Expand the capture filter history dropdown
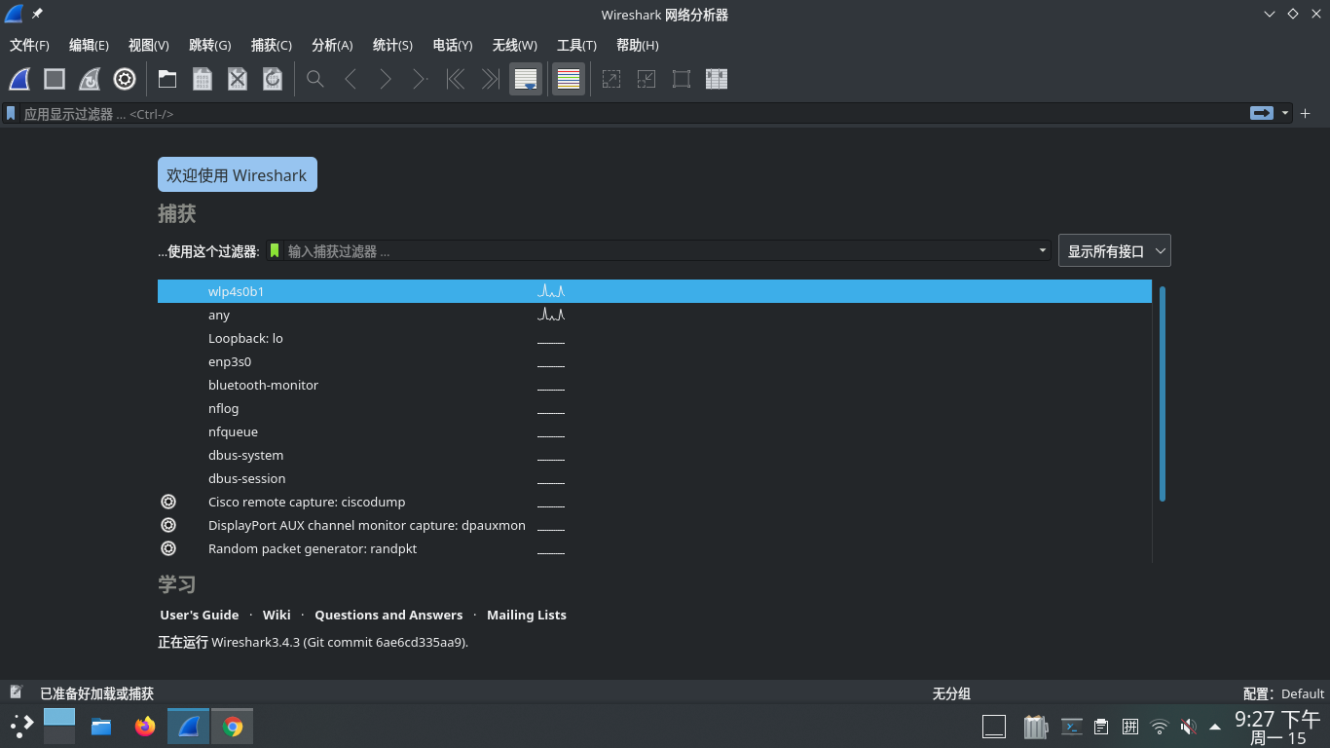The width and height of the screenshot is (1330, 748). pyautogui.click(x=1041, y=250)
